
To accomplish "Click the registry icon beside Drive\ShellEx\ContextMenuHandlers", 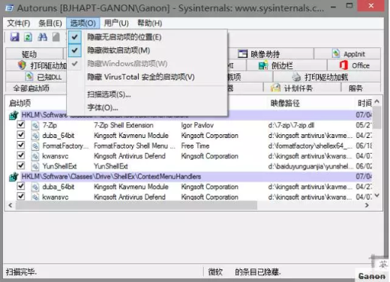I will point(13,176).
